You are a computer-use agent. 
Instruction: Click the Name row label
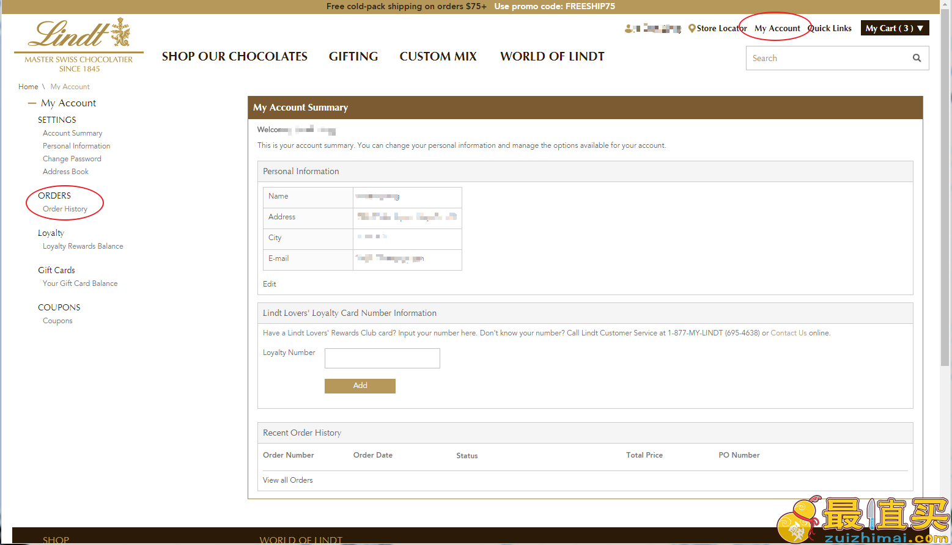(x=278, y=196)
